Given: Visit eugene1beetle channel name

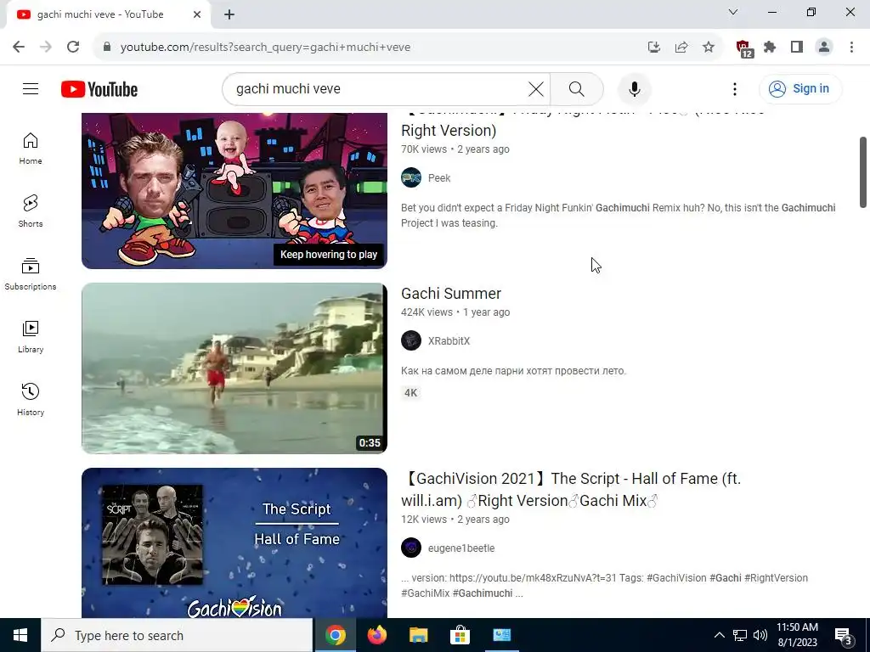Looking at the screenshot, I should (461, 548).
